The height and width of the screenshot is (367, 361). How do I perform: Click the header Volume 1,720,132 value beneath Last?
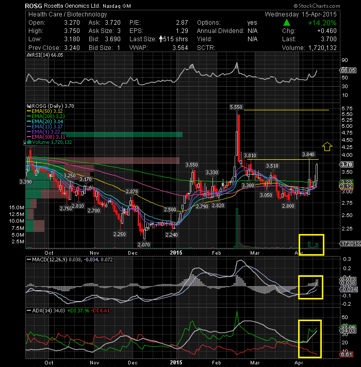[x=322, y=48]
